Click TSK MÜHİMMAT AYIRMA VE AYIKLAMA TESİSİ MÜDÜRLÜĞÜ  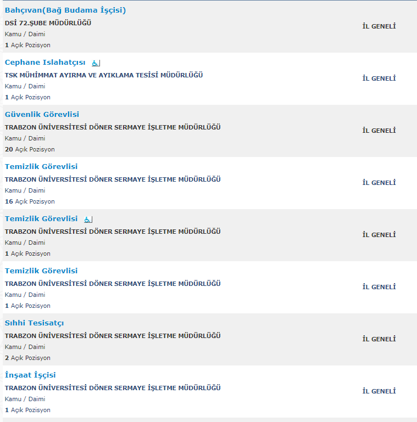pyautogui.click(x=104, y=75)
